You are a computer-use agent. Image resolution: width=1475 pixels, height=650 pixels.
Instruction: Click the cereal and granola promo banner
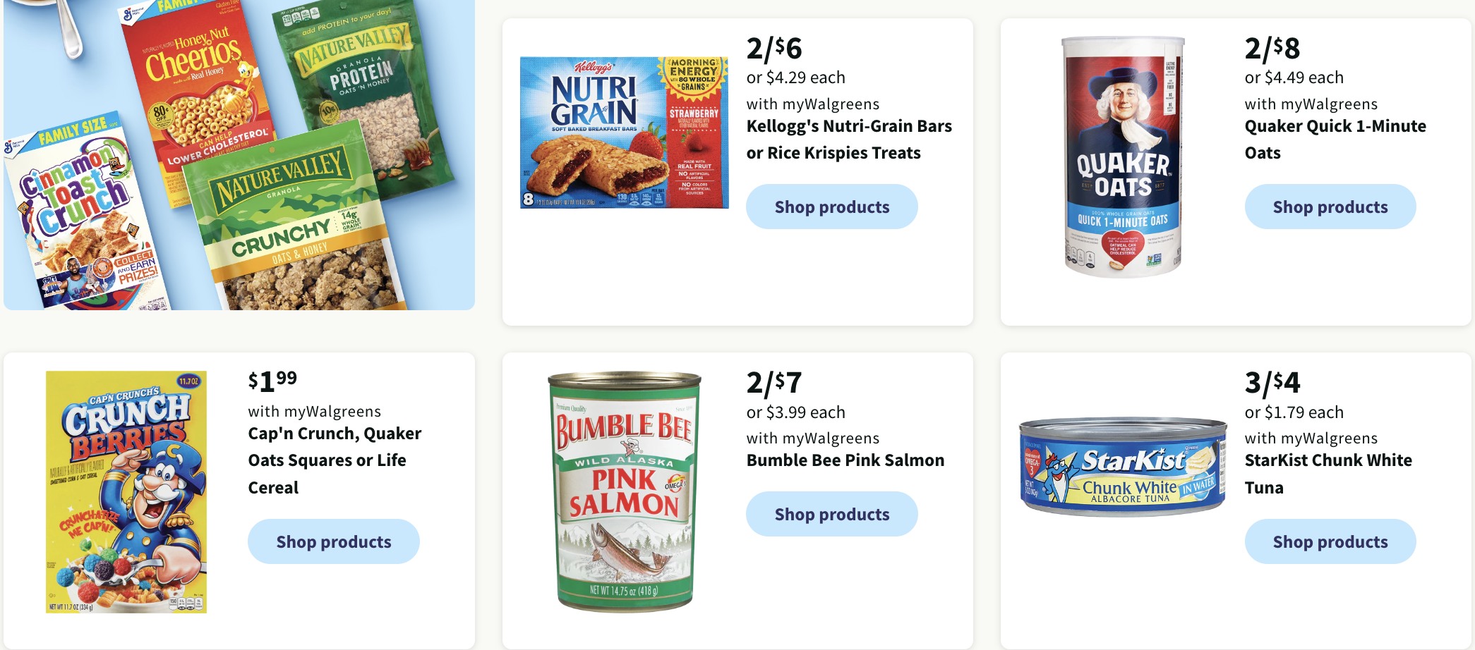239,154
